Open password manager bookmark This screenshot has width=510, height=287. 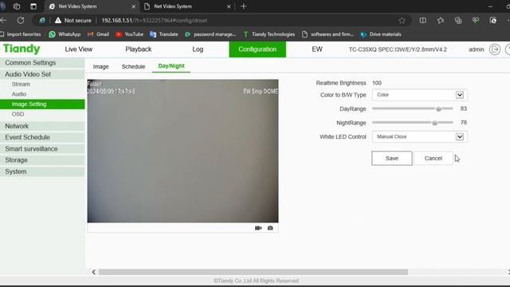click(210, 34)
